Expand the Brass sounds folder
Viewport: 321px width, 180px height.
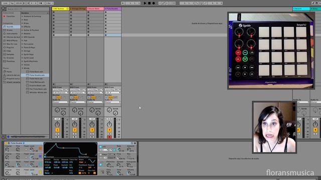tap(22, 23)
